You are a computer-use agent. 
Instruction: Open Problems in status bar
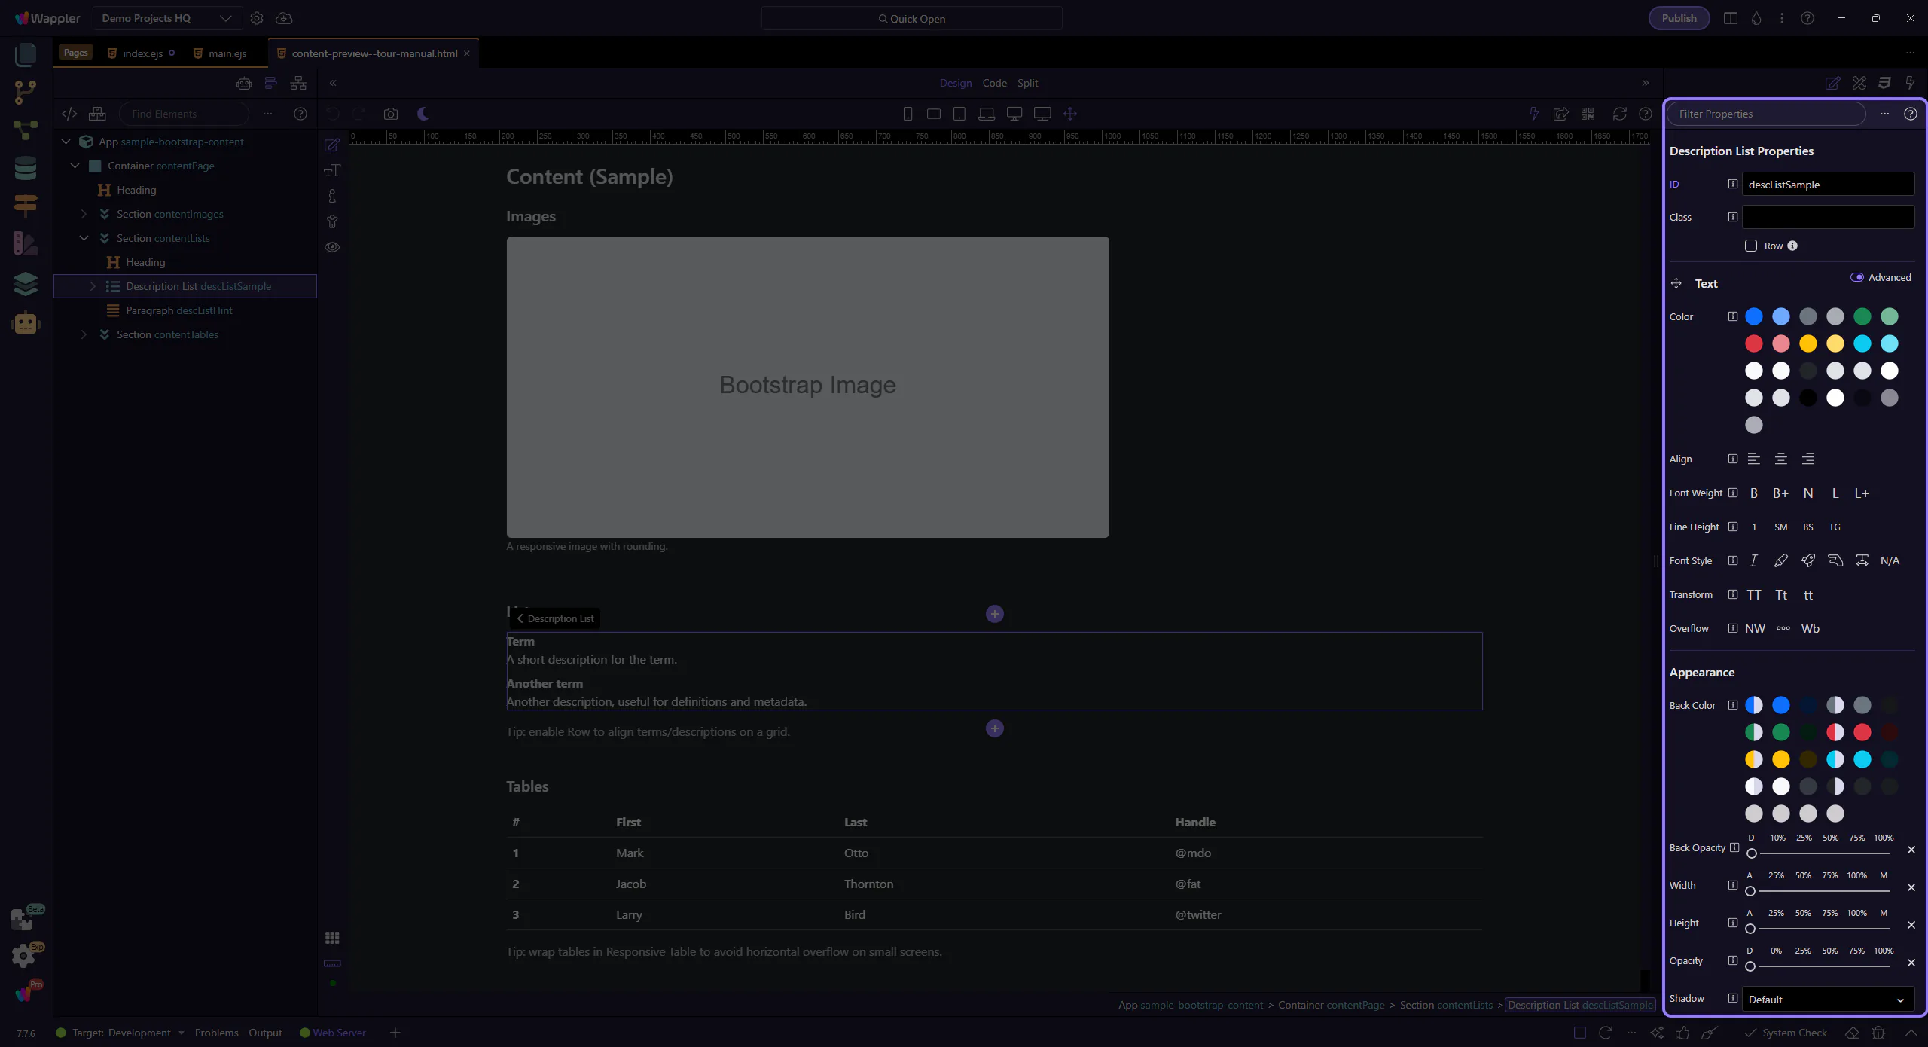pyautogui.click(x=216, y=1033)
